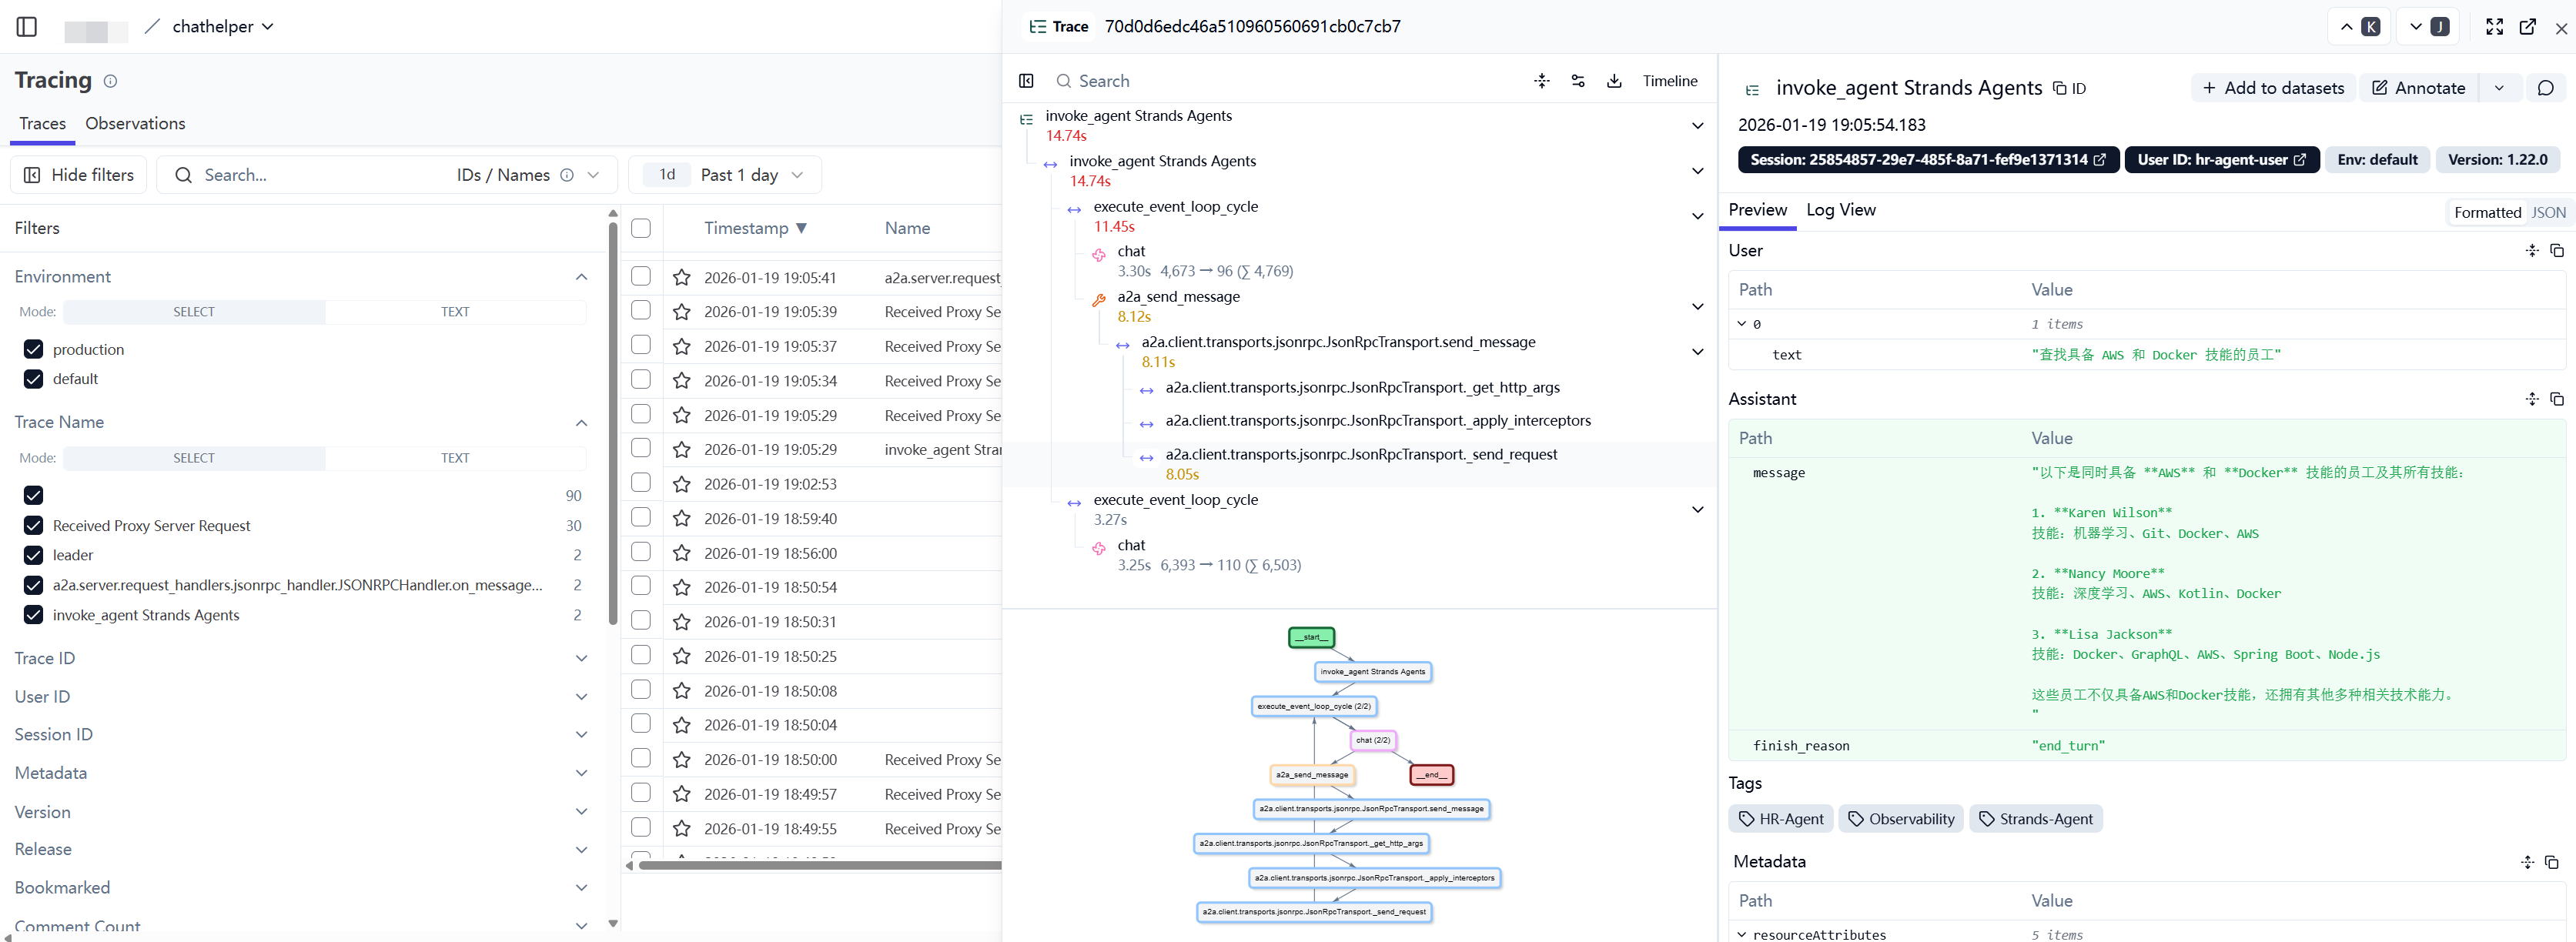Collapse the a2a_send_message span node
Screen dimensions: 2576x942
click(x=1697, y=306)
